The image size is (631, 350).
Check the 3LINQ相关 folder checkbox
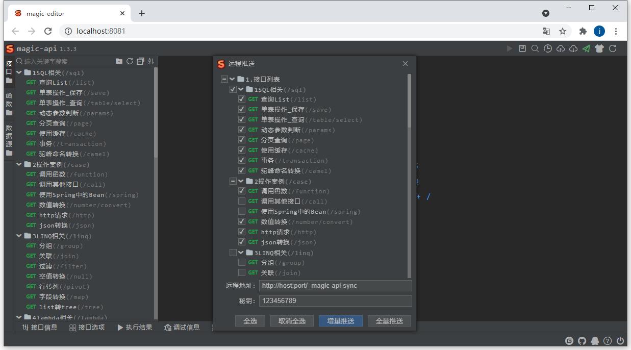(233, 252)
